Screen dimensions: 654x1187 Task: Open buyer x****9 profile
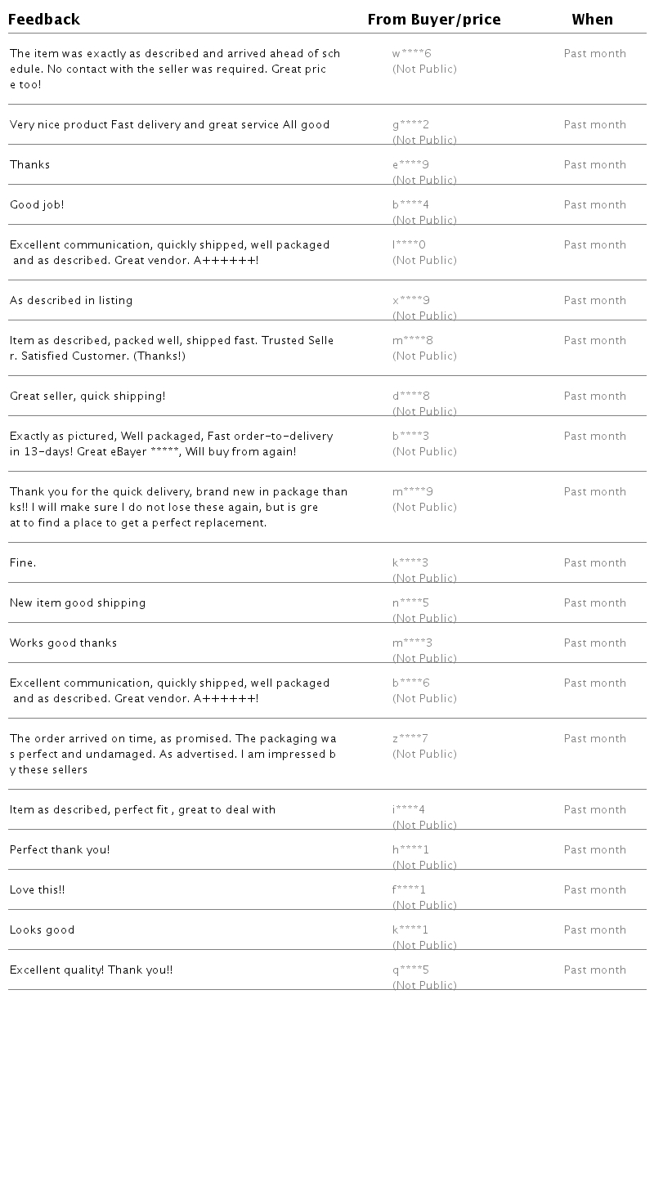[x=410, y=301]
